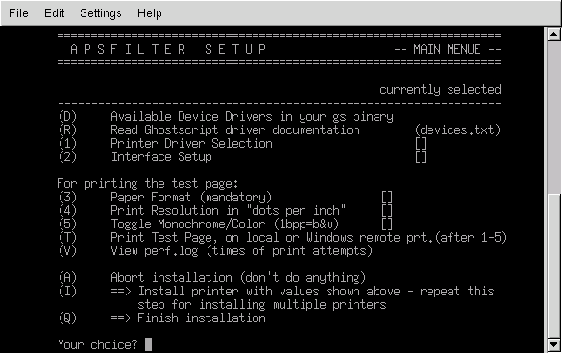Click 'View perf.log (times of print attempts)'
Image resolution: width=562 pixels, height=353 pixels.
tap(241, 251)
